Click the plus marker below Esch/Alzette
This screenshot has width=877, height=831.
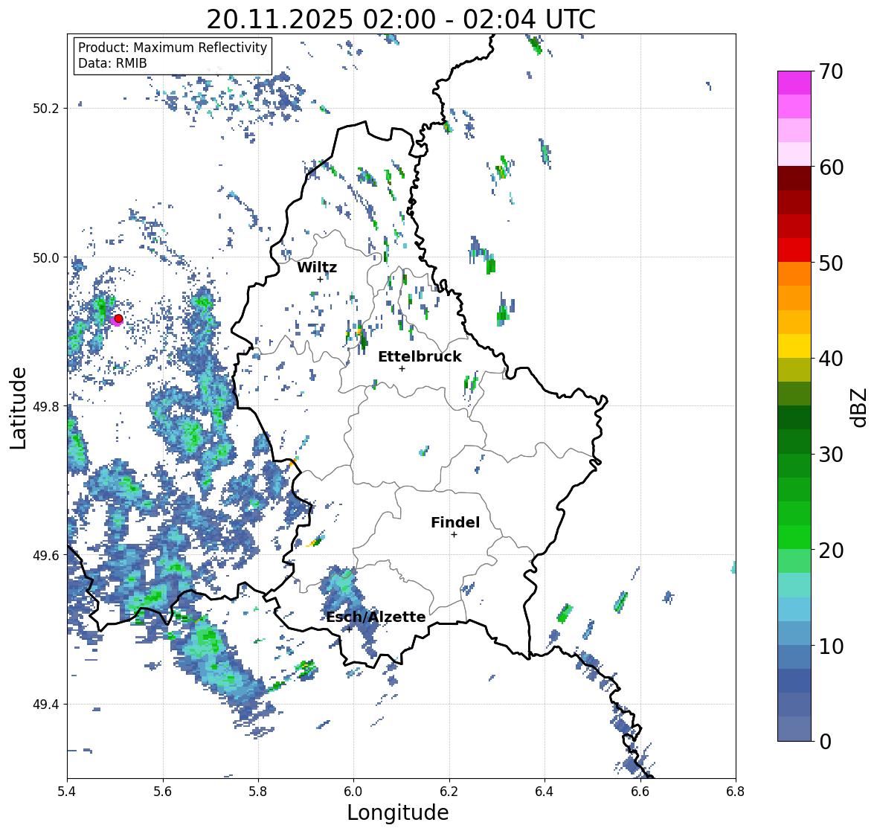pyautogui.click(x=349, y=629)
